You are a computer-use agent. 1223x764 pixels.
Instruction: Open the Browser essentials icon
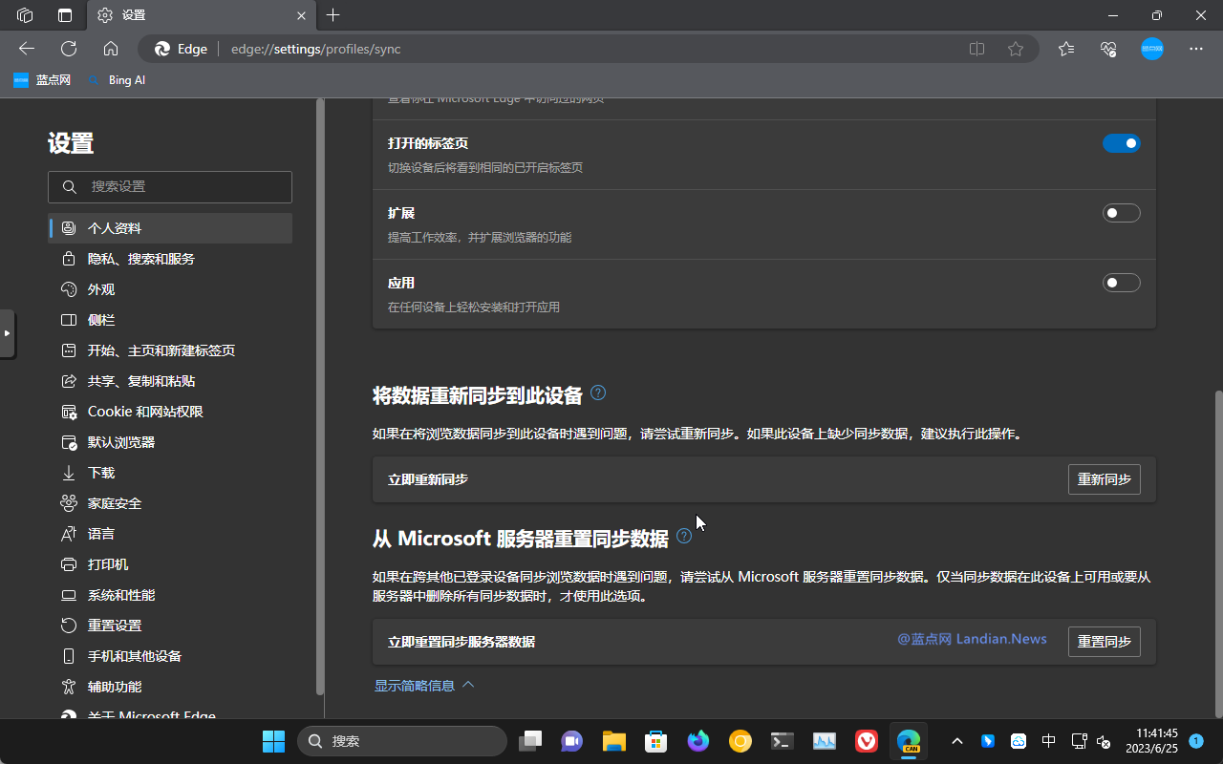(1107, 49)
